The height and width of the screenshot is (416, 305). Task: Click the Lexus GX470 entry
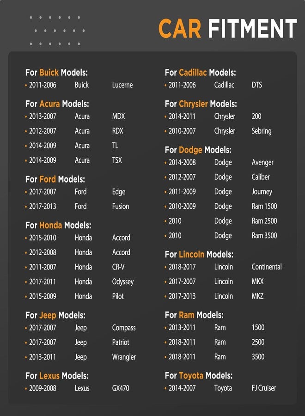point(77,388)
